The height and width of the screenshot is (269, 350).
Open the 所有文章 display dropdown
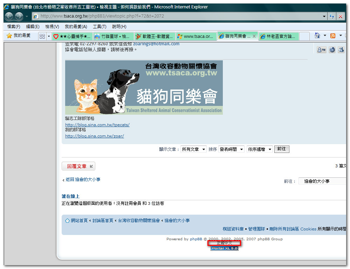click(193, 149)
